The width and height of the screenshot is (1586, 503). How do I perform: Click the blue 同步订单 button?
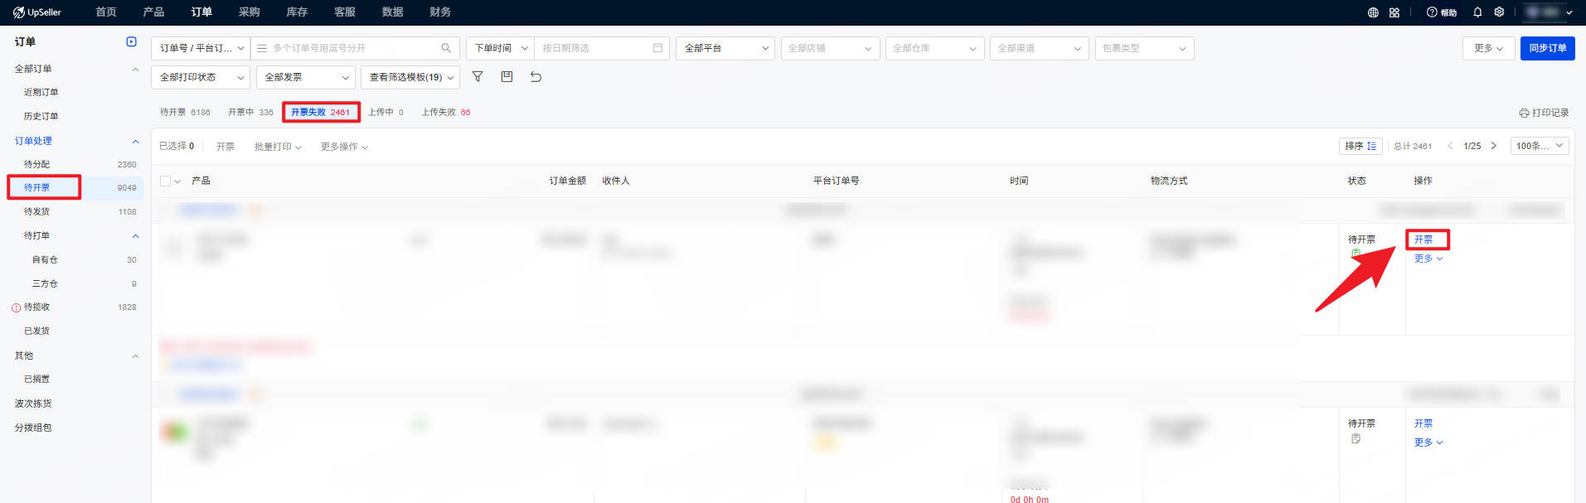(x=1547, y=48)
